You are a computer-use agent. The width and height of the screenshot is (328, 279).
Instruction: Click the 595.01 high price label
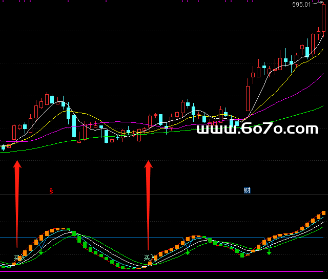[x=301, y=5]
